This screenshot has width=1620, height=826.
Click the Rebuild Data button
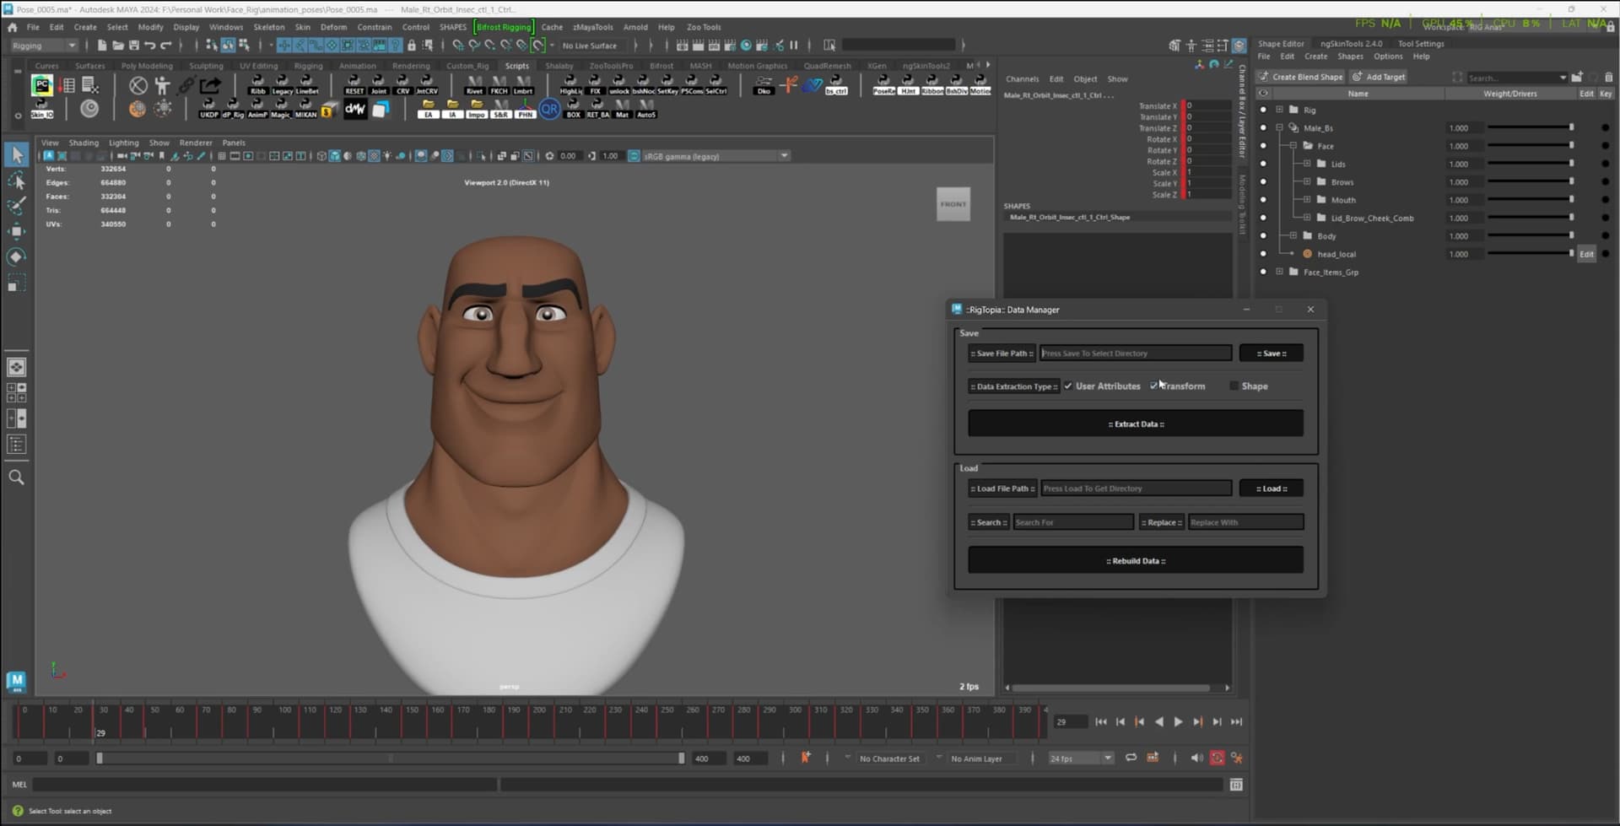coord(1135,561)
